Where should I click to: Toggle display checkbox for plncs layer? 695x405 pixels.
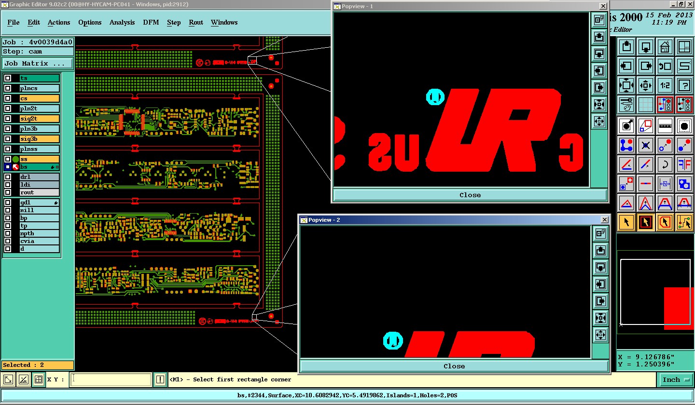pos(8,88)
